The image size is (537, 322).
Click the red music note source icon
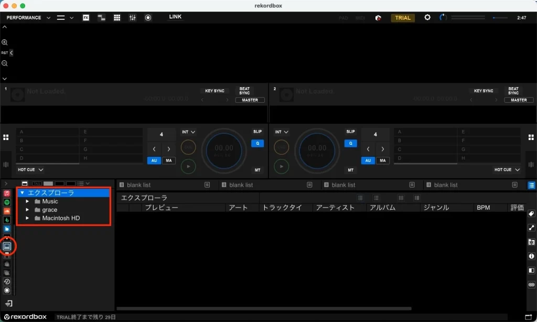click(x=7, y=194)
